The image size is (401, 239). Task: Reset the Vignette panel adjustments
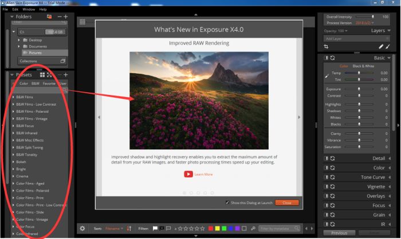click(332, 186)
